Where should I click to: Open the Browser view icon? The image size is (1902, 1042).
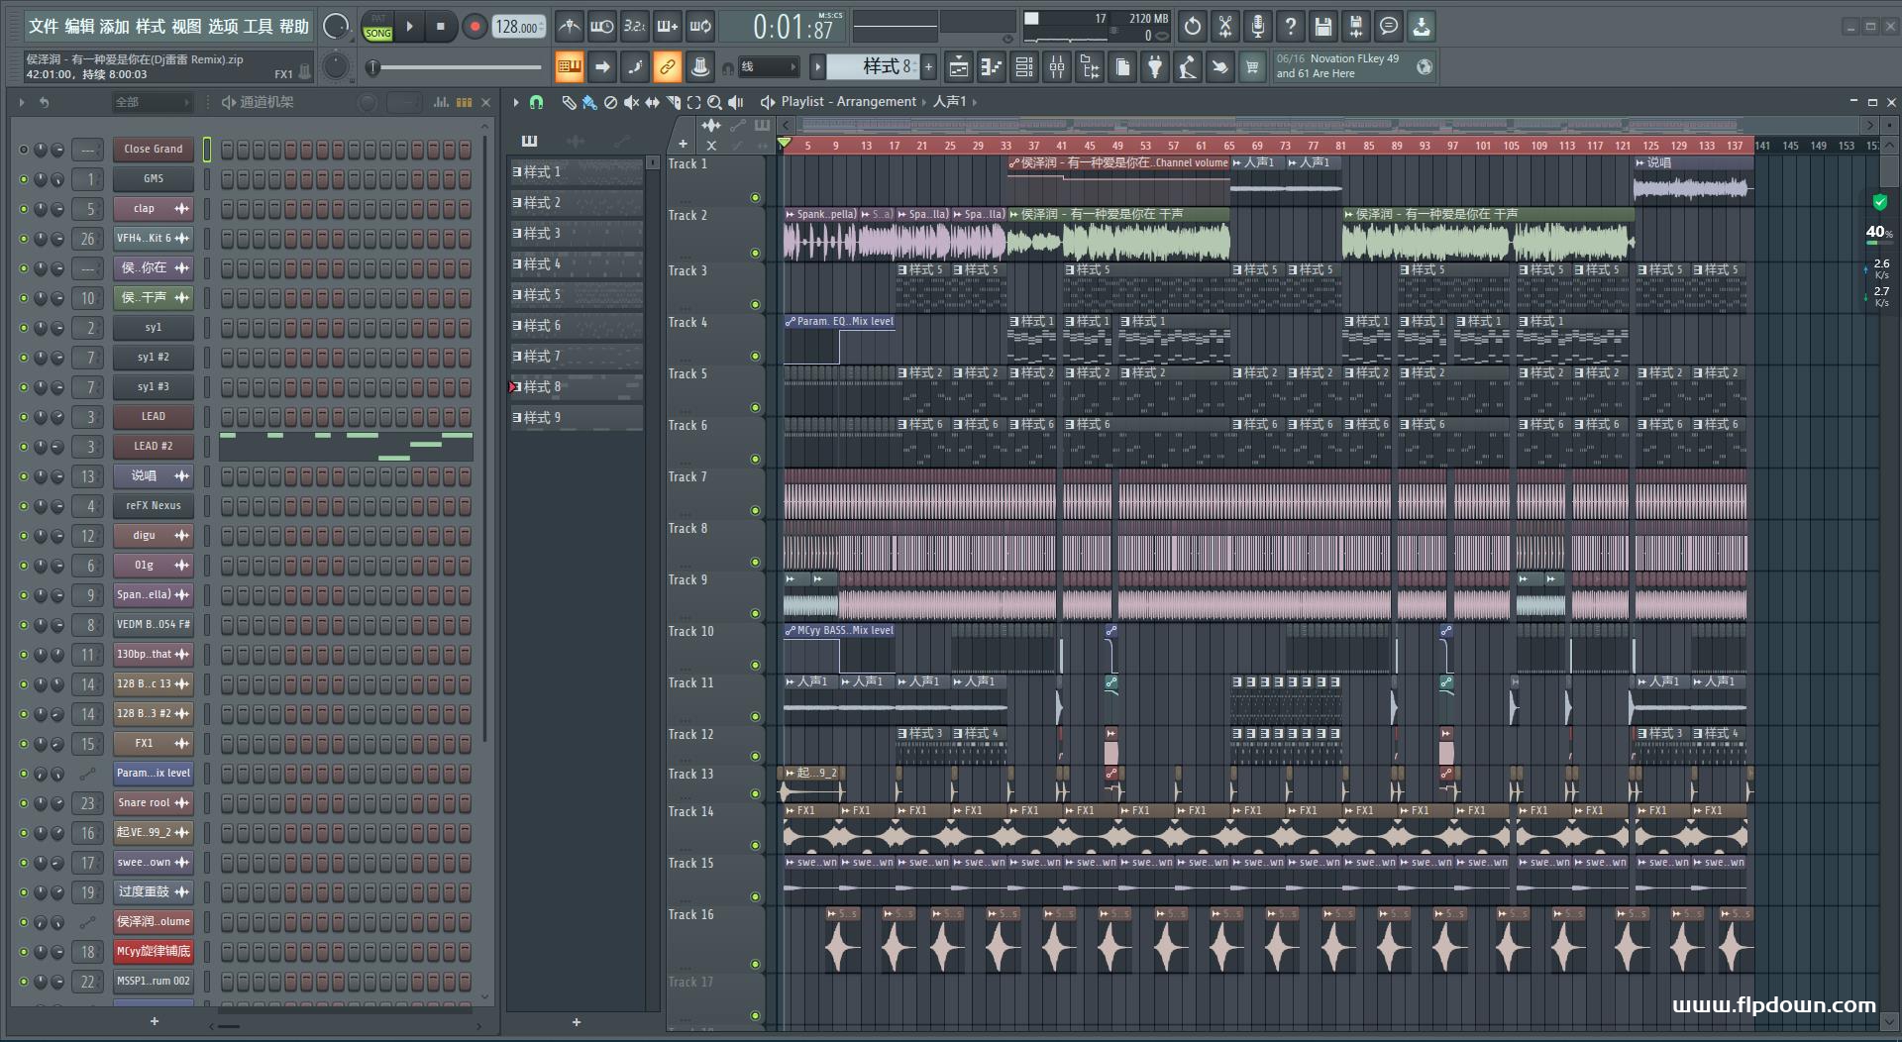pos(1090,67)
